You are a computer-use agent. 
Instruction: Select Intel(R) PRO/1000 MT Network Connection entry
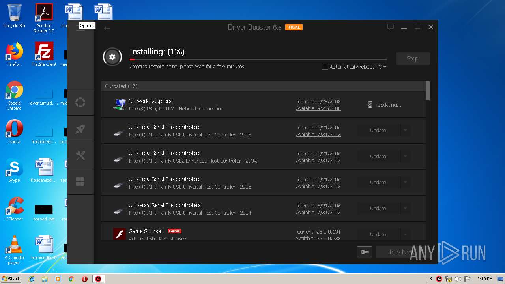176,109
